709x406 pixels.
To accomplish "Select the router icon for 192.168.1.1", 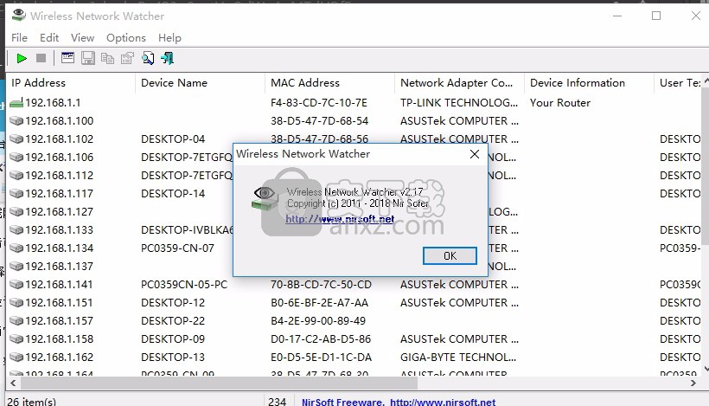I will [x=16, y=103].
